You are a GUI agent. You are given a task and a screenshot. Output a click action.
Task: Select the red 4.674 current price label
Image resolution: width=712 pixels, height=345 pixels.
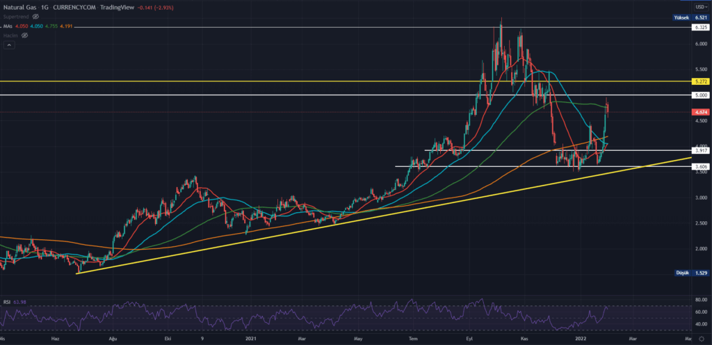tap(699, 112)
